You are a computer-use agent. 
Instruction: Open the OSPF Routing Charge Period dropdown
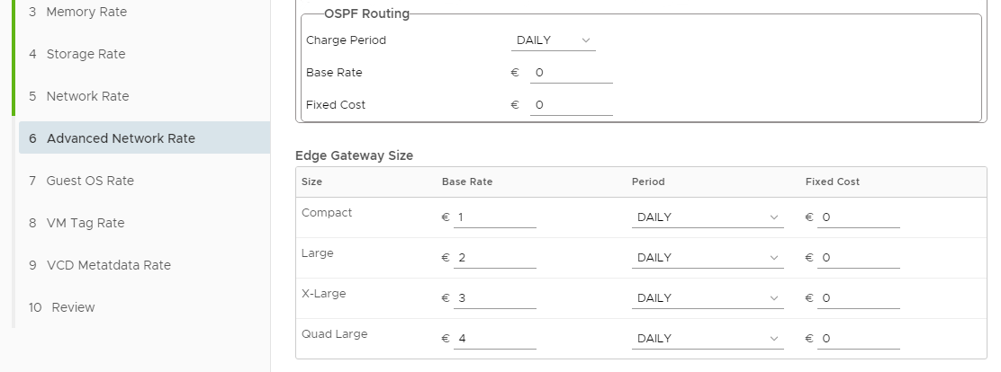(553, 40)
